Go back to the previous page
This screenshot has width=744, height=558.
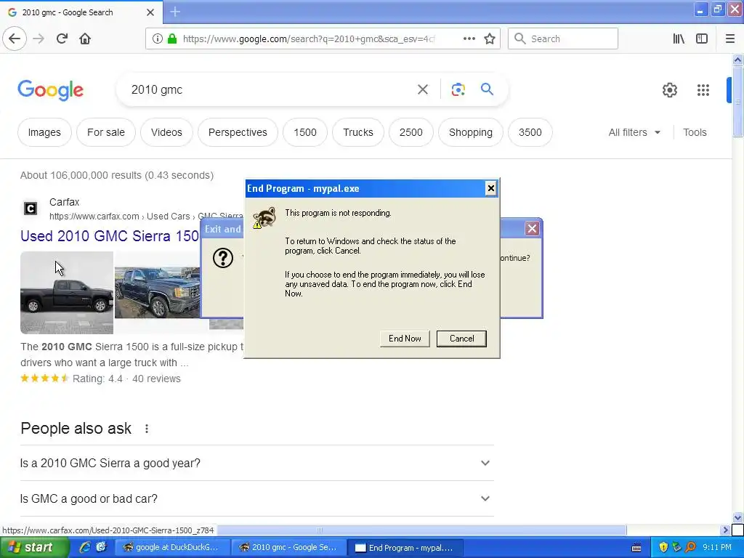(x=15, y=39)
